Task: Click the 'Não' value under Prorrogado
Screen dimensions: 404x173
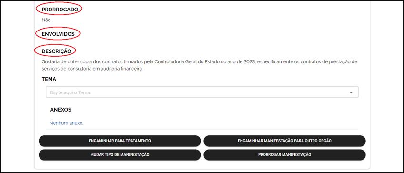Action: click(46, 20)
